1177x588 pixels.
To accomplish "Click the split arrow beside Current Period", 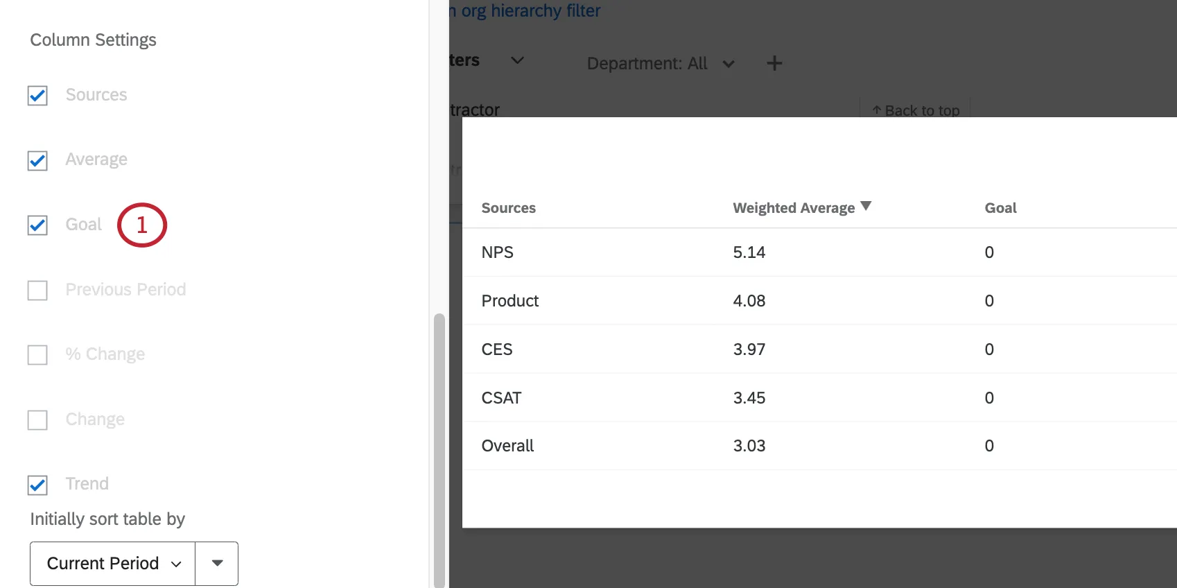I will click(217, 563).
